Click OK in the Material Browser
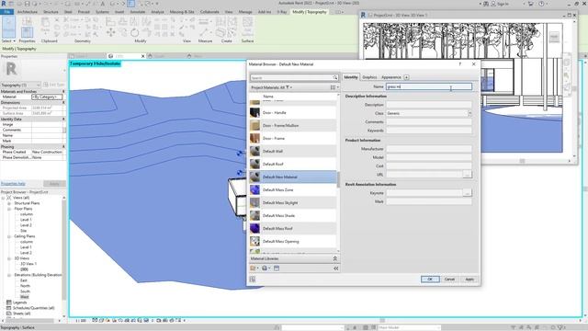The image size is (588, 331). click(430, 280)
